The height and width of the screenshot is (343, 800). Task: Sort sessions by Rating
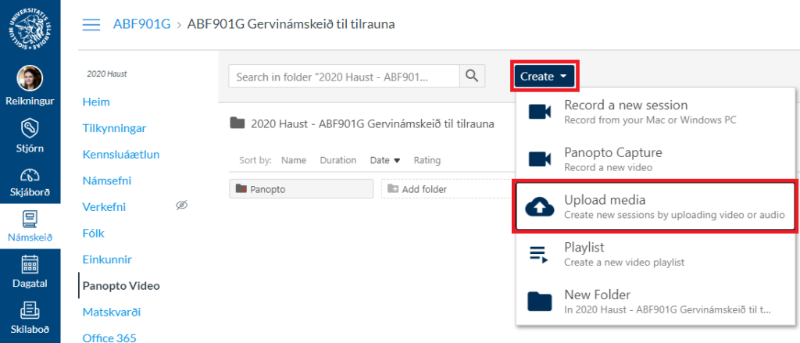(427, 160)
